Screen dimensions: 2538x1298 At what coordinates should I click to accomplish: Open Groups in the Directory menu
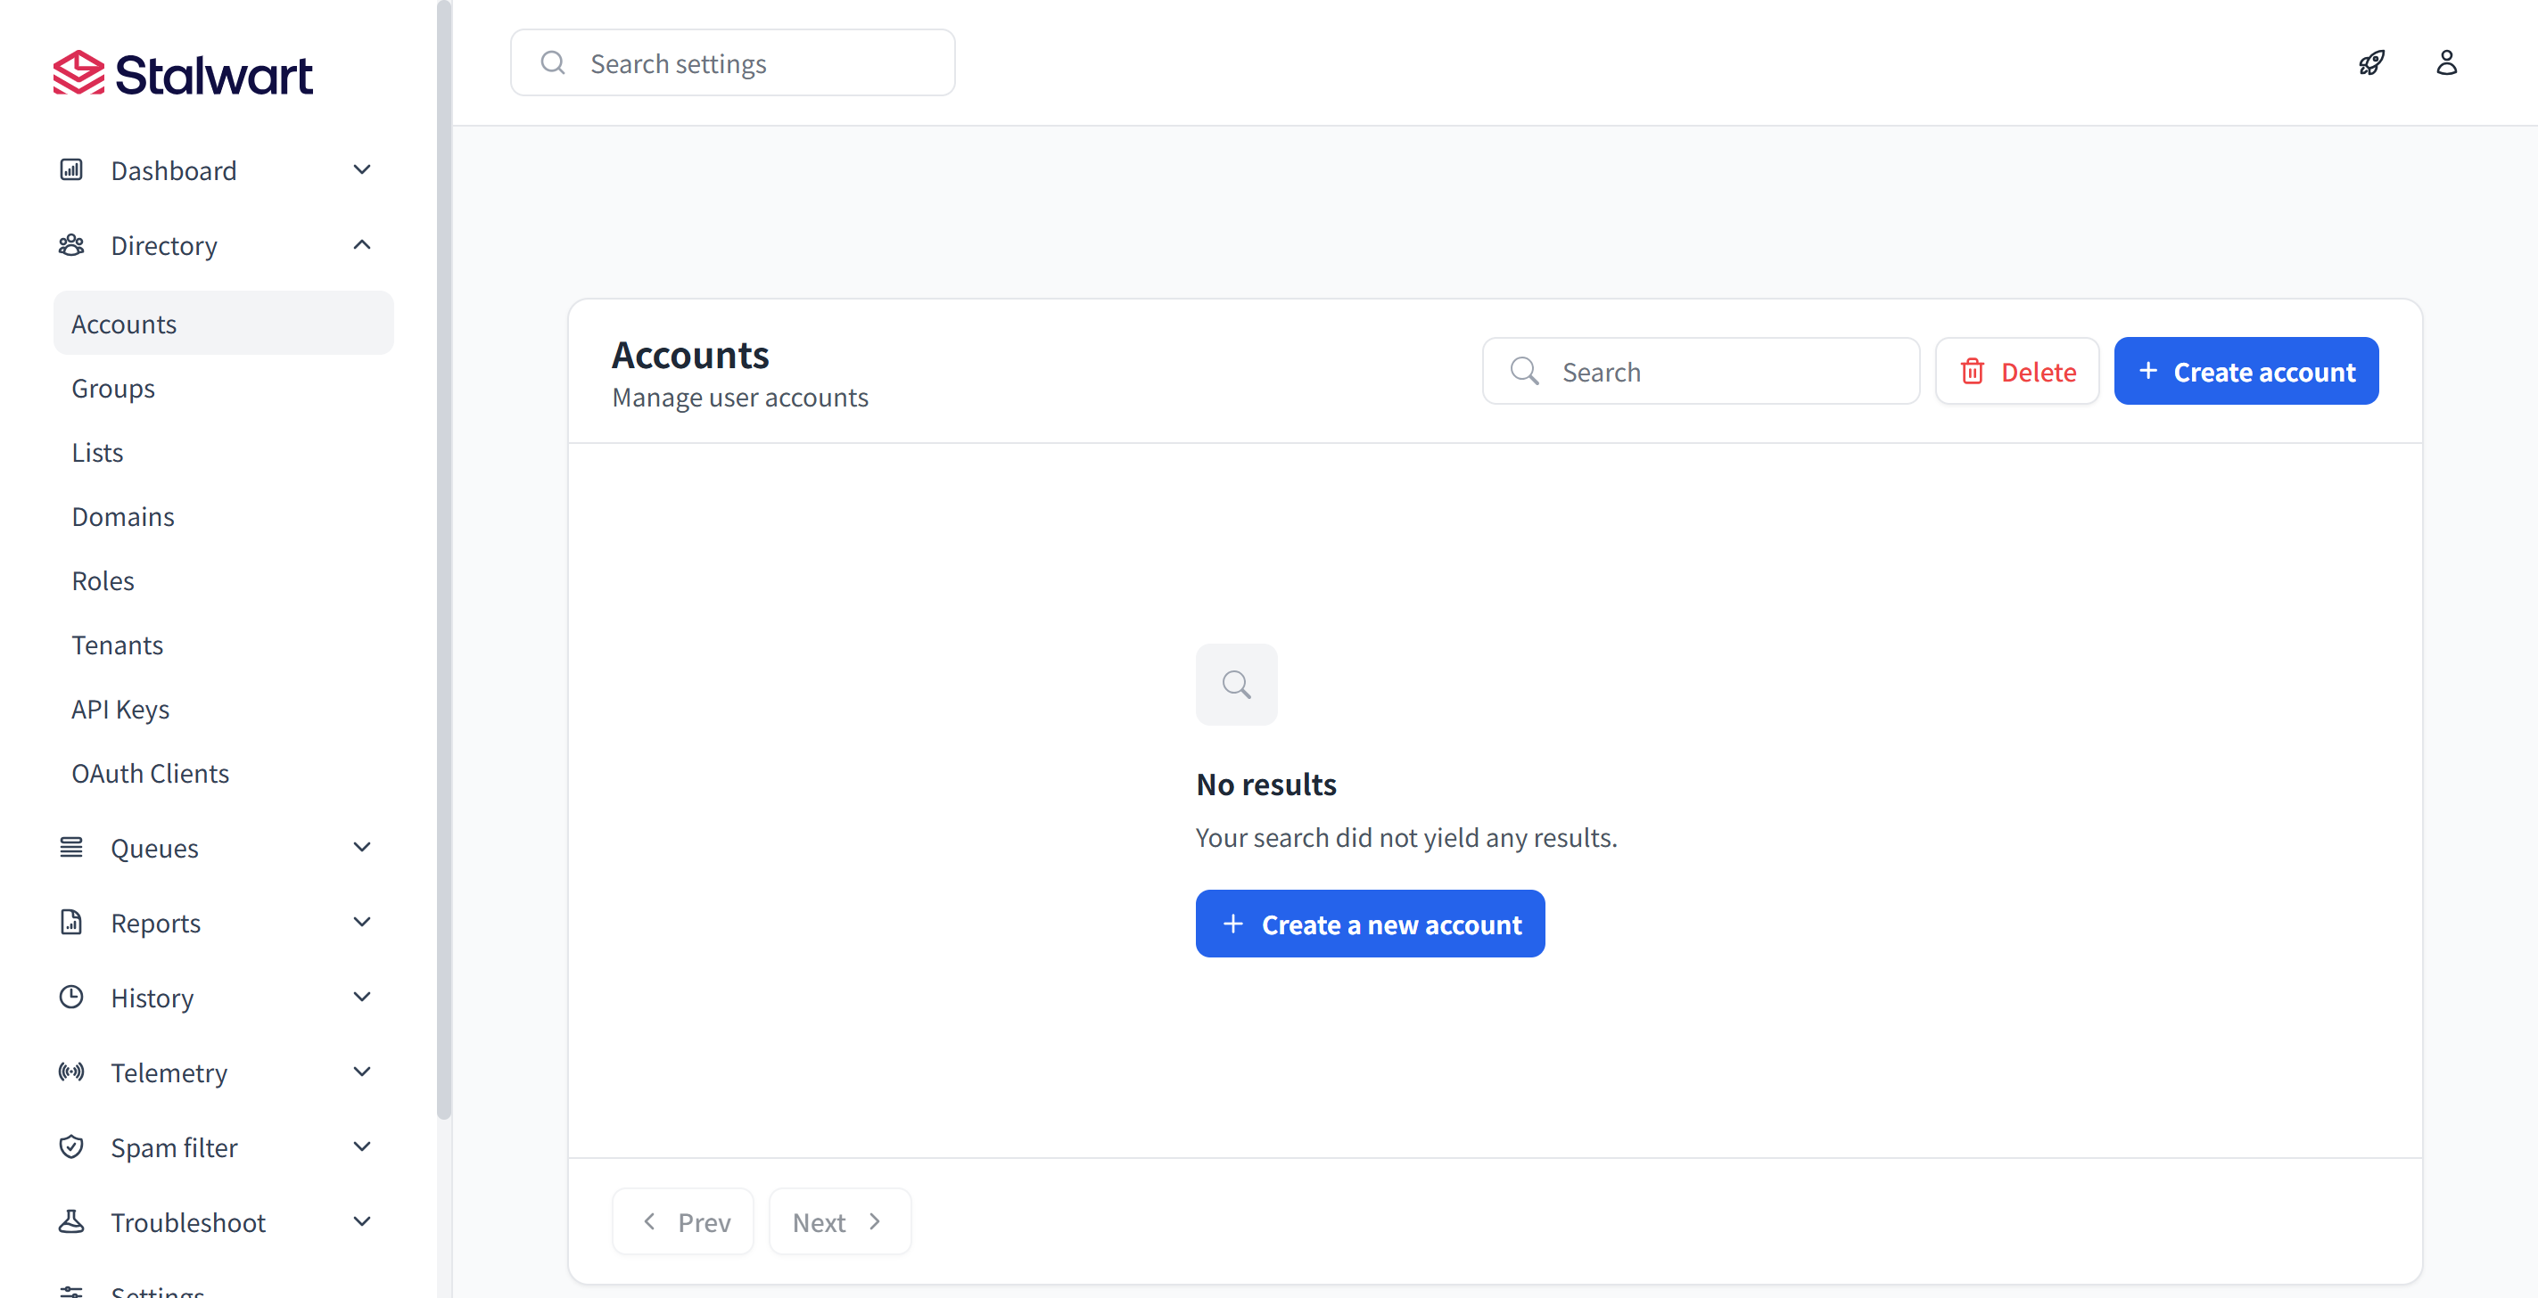pos(113,388)
